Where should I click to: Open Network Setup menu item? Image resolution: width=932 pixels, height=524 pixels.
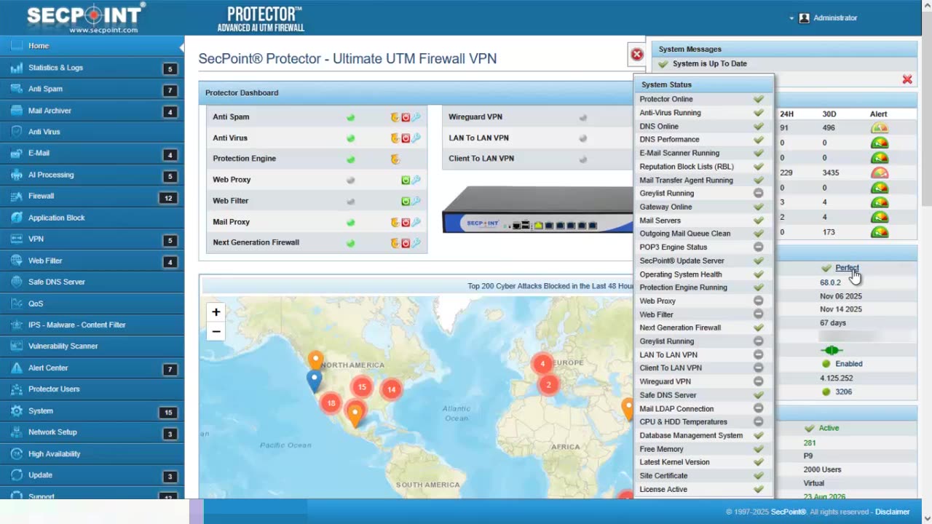pos(92,432)
